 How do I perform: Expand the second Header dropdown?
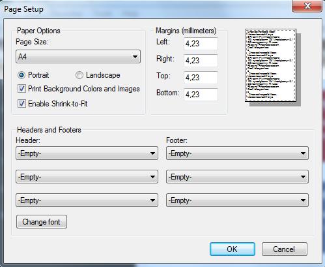coord(87,177)
